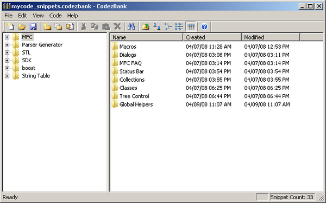The width and height of the screenshot is (326, 203).
Task: Click the New Snippet toolbar icon
Action: [x=70, y=27]
